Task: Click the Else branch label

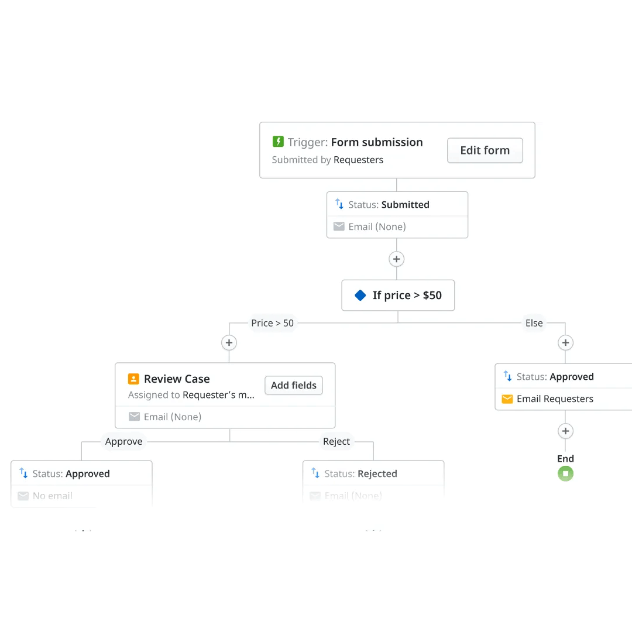Action: point(534,323)
